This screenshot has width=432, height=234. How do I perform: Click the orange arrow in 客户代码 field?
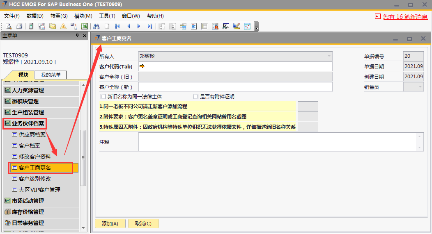coord(142,66)
